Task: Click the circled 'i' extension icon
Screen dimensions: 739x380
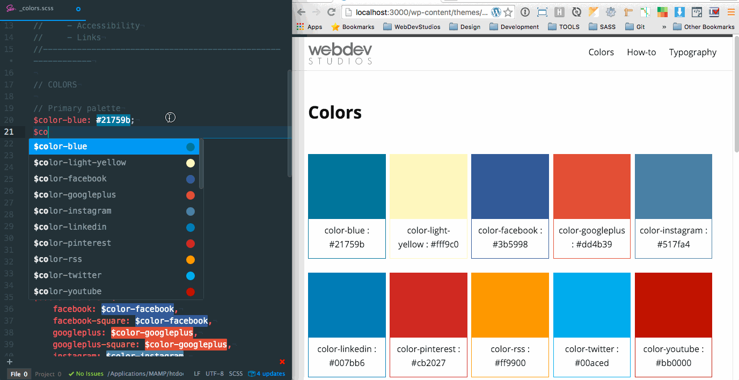Action: tap(525, 12)
